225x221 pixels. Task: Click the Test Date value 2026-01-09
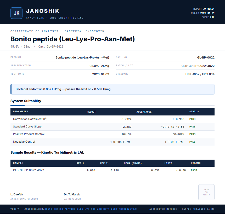pos(100,74)
